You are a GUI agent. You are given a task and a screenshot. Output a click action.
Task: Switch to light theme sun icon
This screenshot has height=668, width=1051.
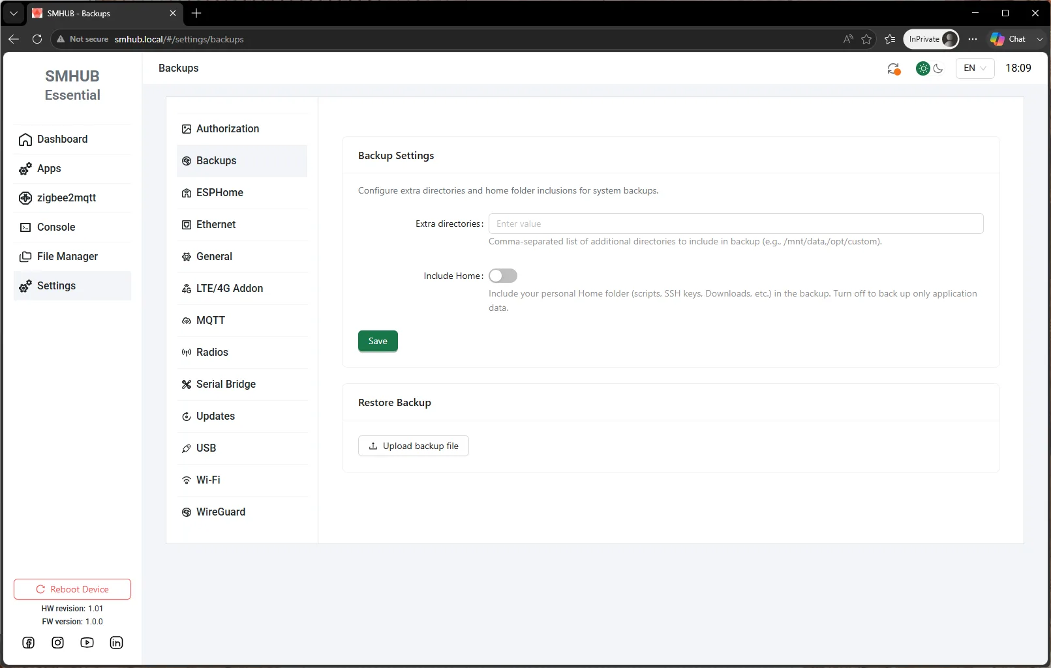[x=922, y=68]
